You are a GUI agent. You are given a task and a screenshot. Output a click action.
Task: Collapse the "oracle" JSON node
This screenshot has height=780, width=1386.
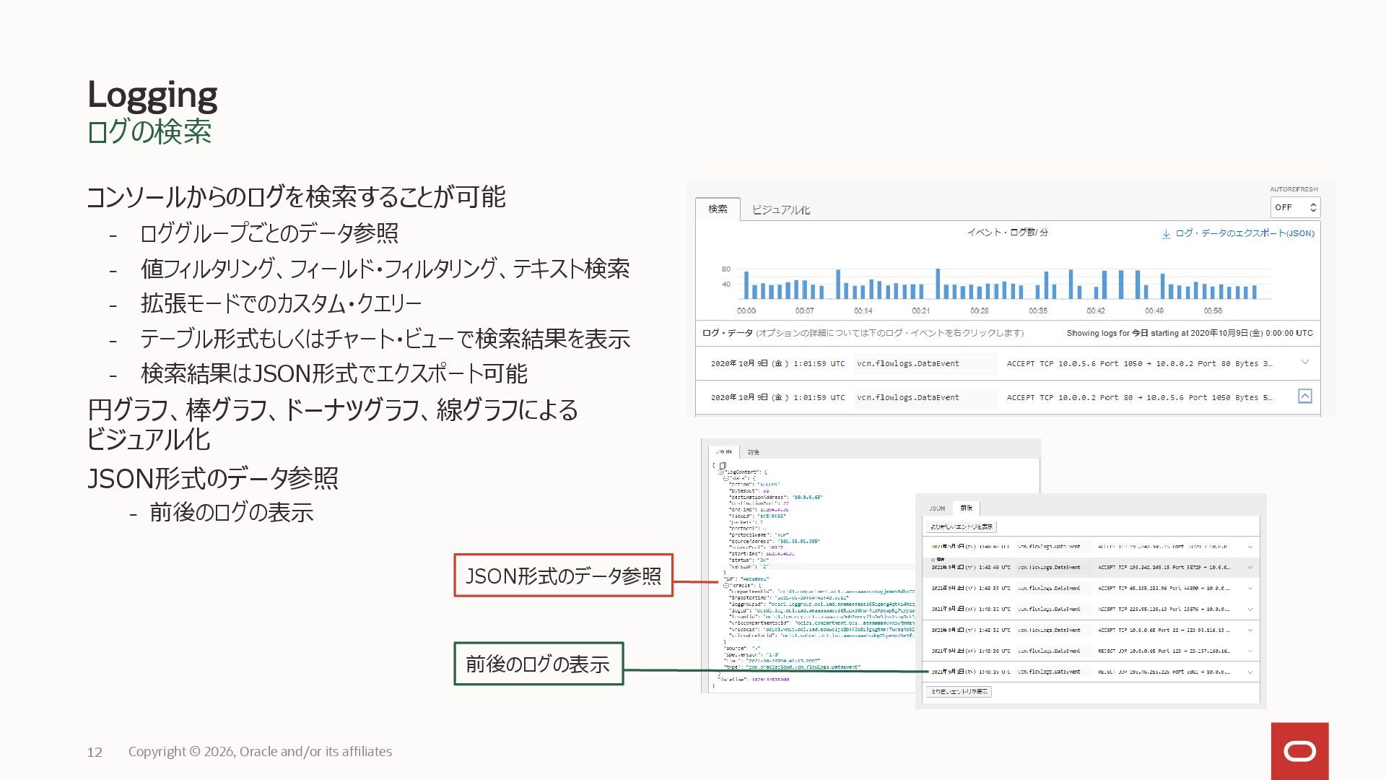tap(726, 586)
